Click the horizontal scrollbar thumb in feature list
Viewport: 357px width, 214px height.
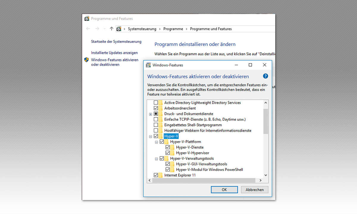(203, 180)
